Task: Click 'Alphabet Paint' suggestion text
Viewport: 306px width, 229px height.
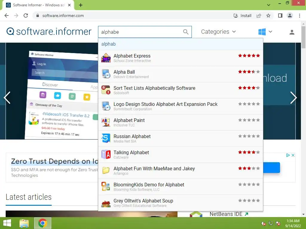Action: (x=129, y=120)
